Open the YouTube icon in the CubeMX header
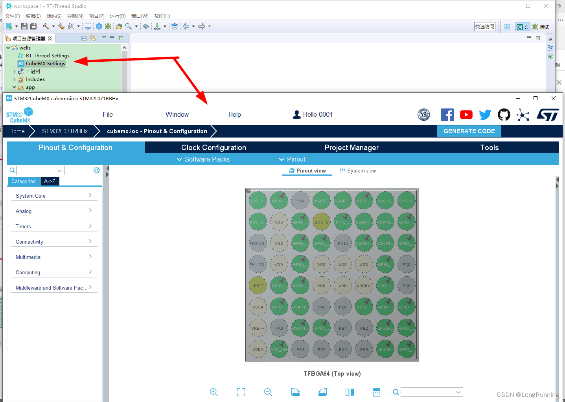Screen dimensions: 565x402 (x=466, y=115)
